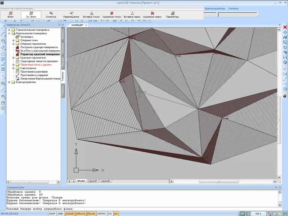Click Вставка точки insert point tool
This screenshot has height=216, width=288.
click(91, 15)
